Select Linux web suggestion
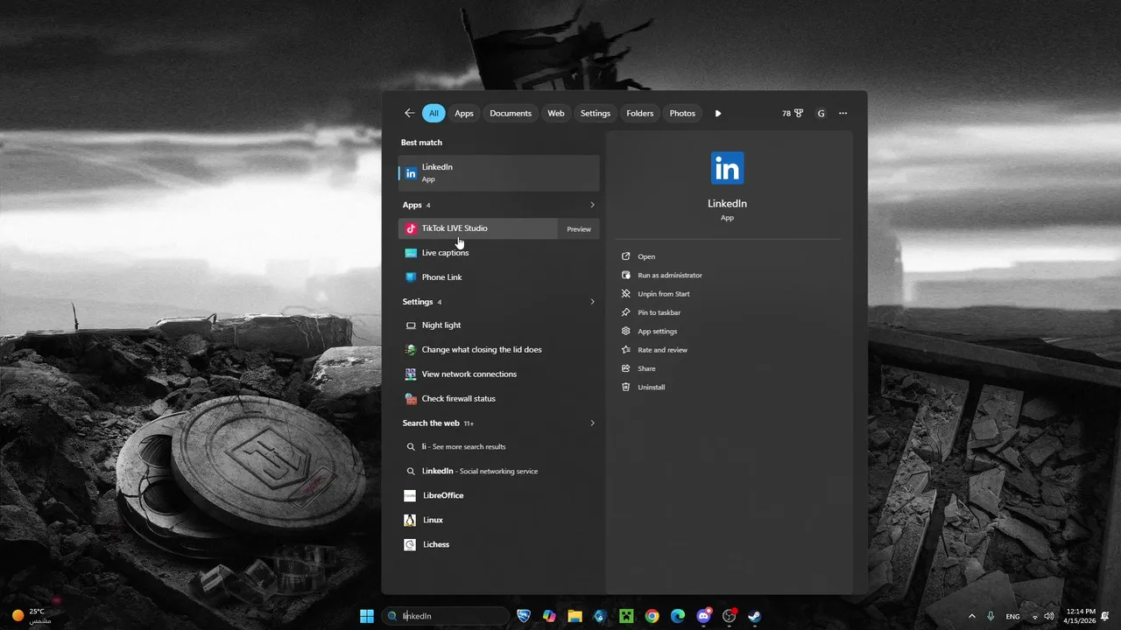The image size is (1121, 630). tap(498, 520)
